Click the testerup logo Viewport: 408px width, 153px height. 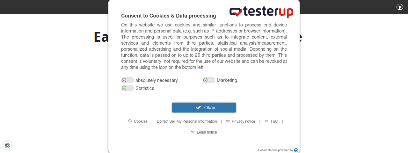tap(261, 12)
